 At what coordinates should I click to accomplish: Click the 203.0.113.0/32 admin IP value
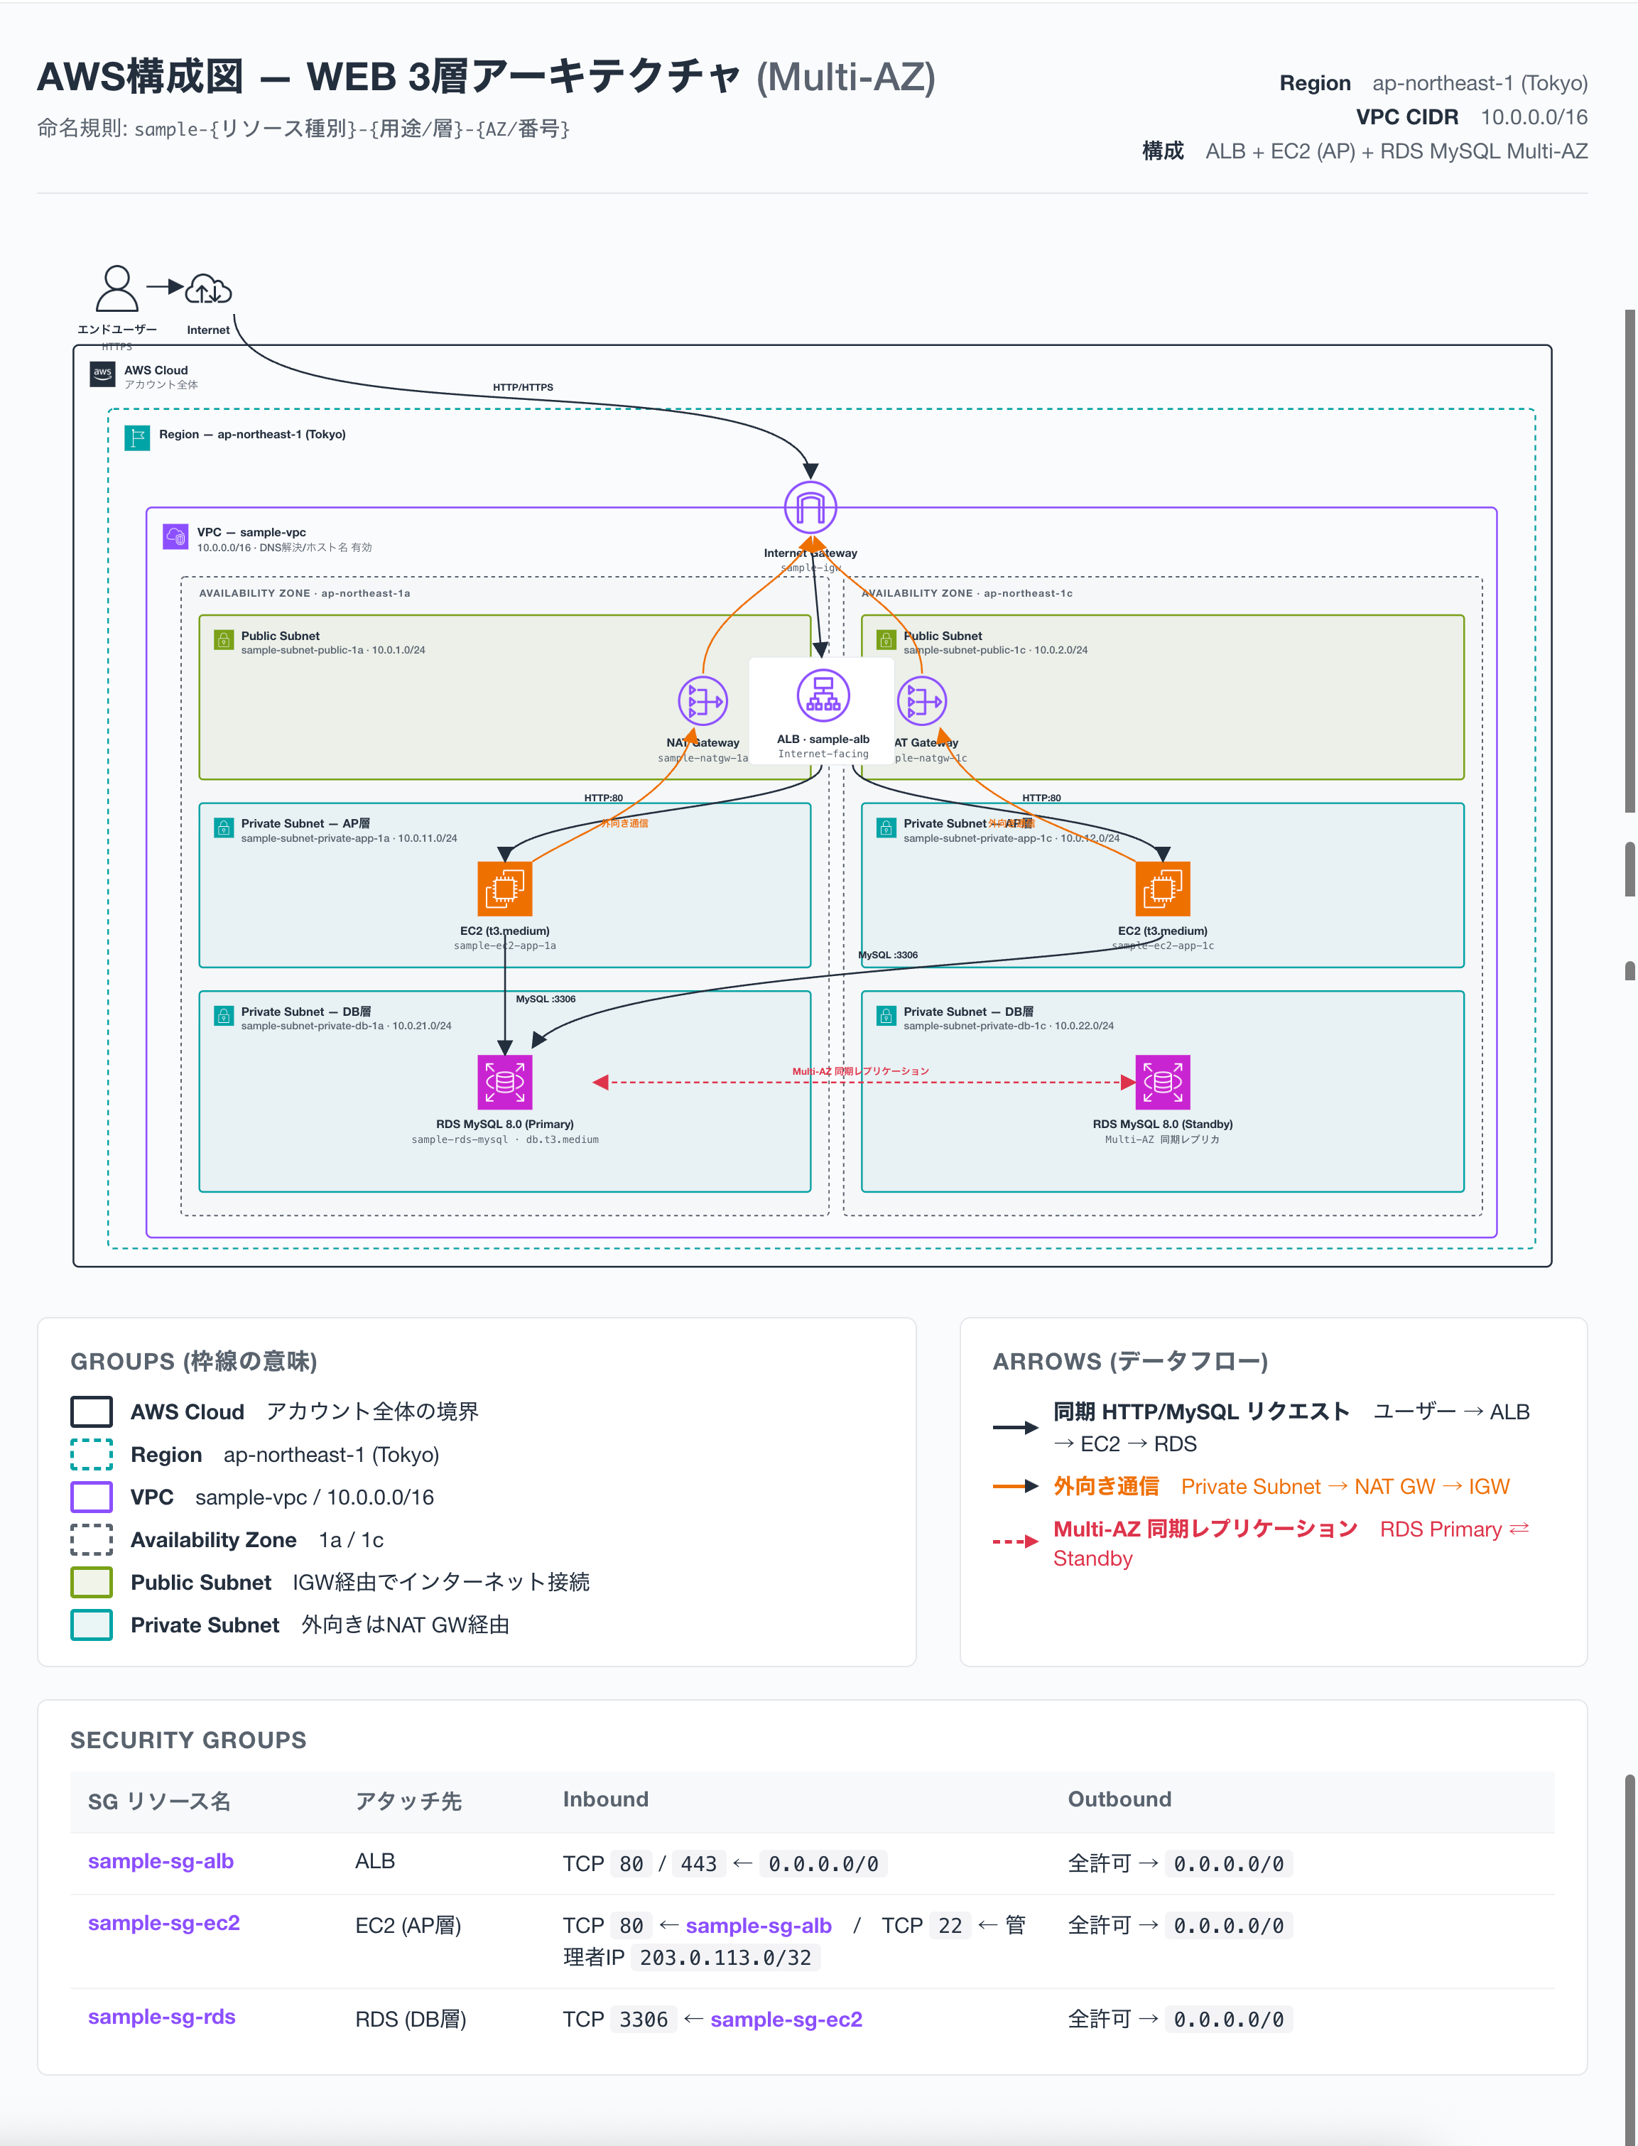coord(725,1958)
